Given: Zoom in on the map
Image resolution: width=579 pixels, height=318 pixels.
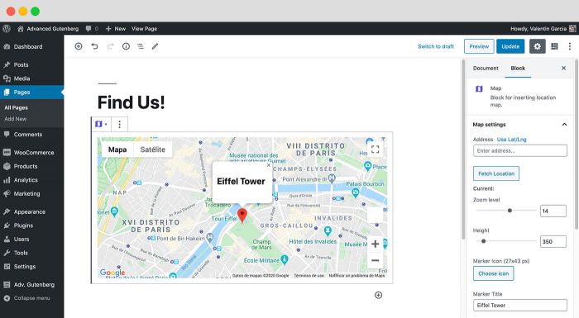Looking at the screenshot, I should [x=376, y=244].
